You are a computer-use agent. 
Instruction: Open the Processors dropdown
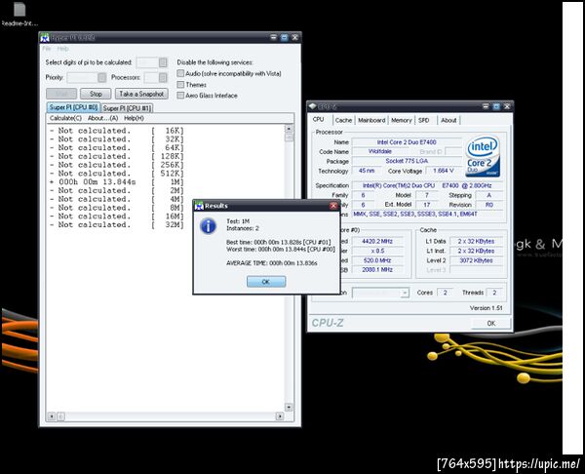coord(163,77)
